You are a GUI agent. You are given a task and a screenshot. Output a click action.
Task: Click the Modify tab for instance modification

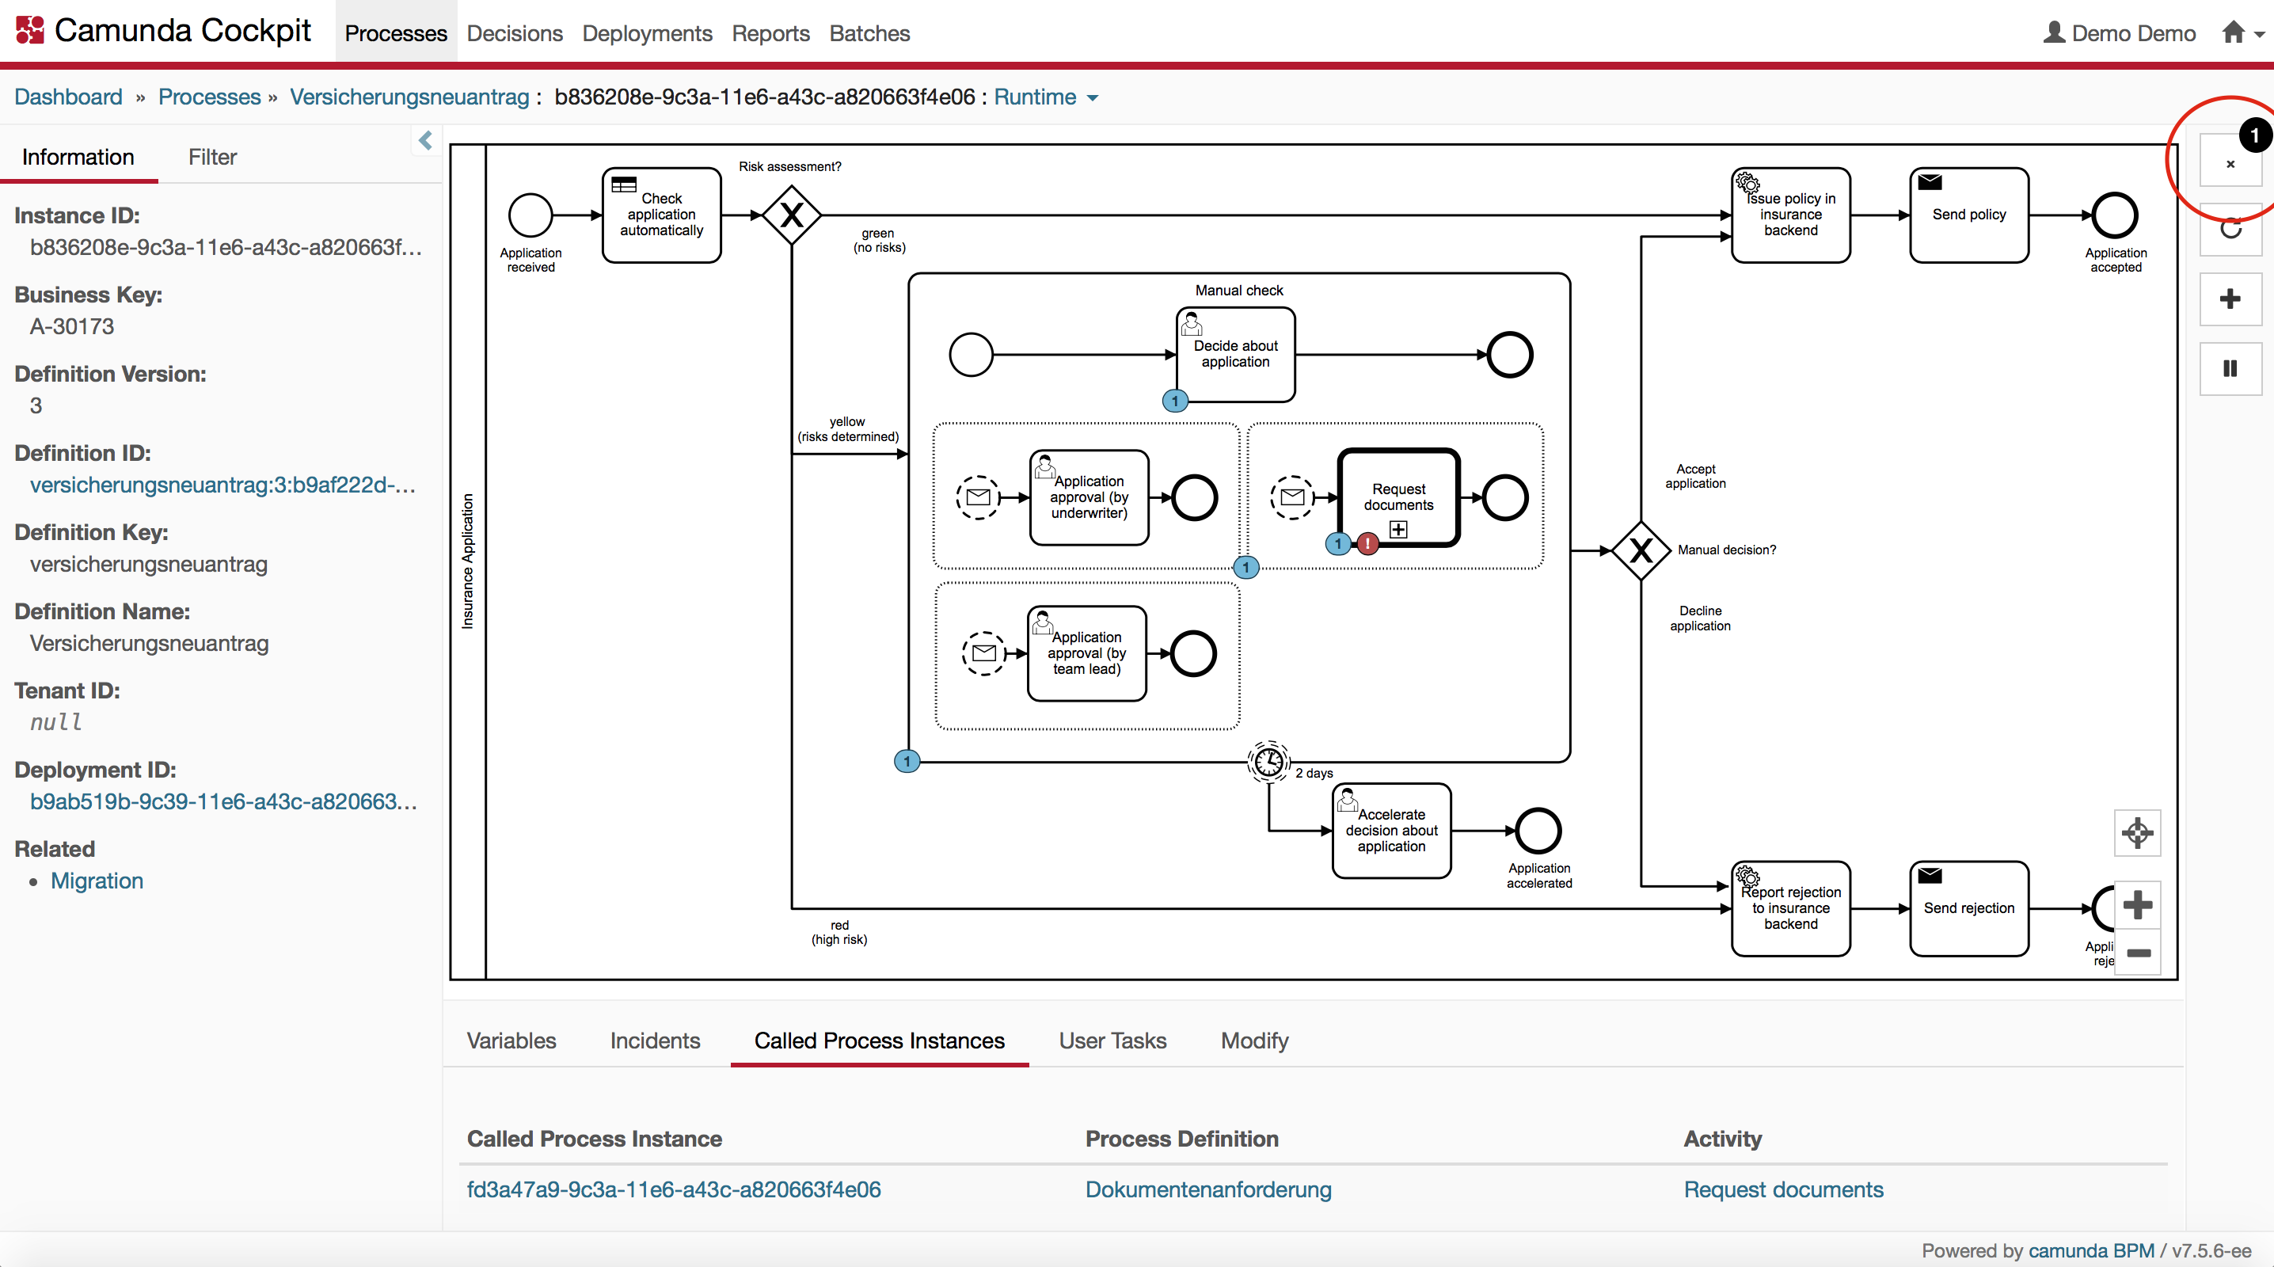pyautogui.click(x=1256, y=1039)
